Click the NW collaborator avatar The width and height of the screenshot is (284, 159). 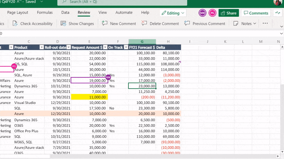point(202,13)
